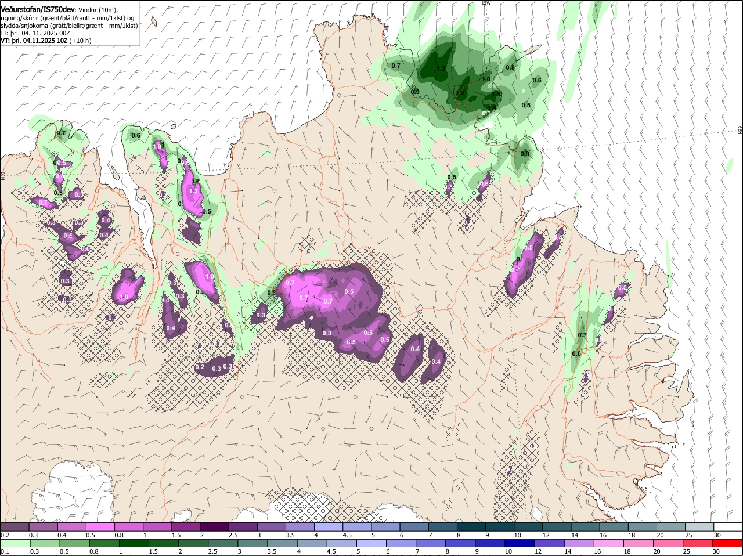Pick the dark plum swatch at snow scale 0.2
Image resolution: width=743 pixels, height=556 pixels.
point(15,527)
